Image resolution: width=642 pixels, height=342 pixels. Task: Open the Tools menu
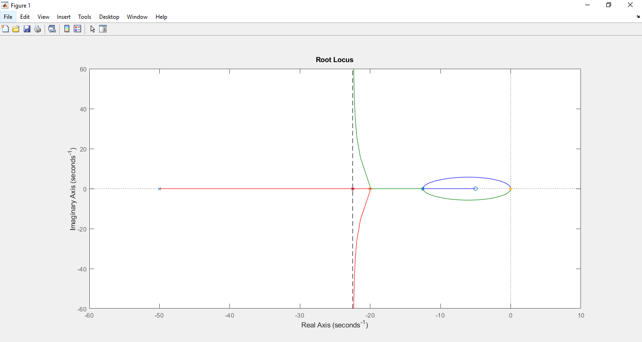tap(85, 17)
